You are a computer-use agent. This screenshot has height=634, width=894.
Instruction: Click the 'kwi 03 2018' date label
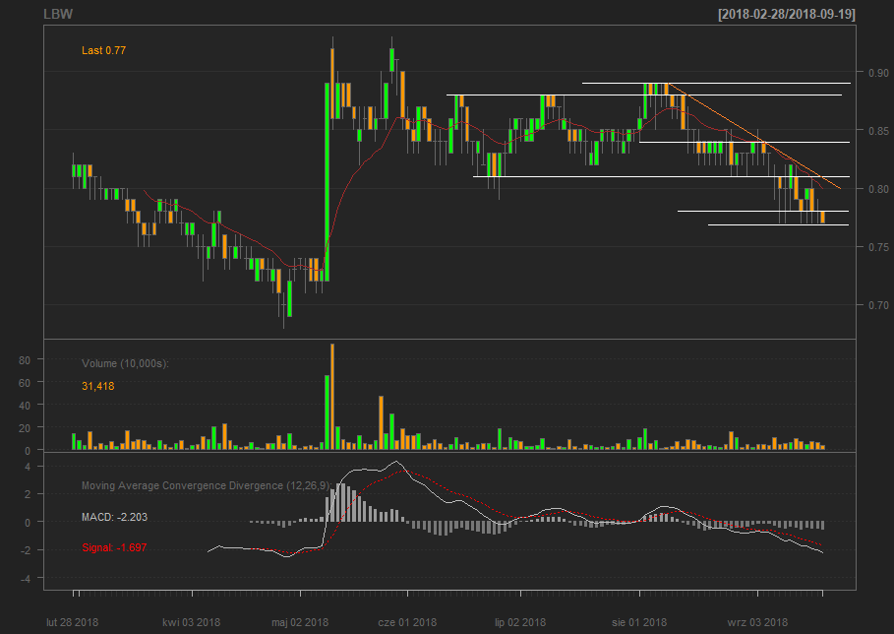[192, 622]
